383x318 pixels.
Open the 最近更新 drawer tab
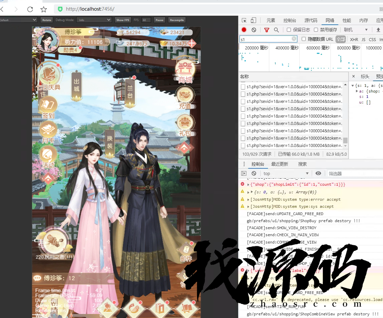coord(280,164)
